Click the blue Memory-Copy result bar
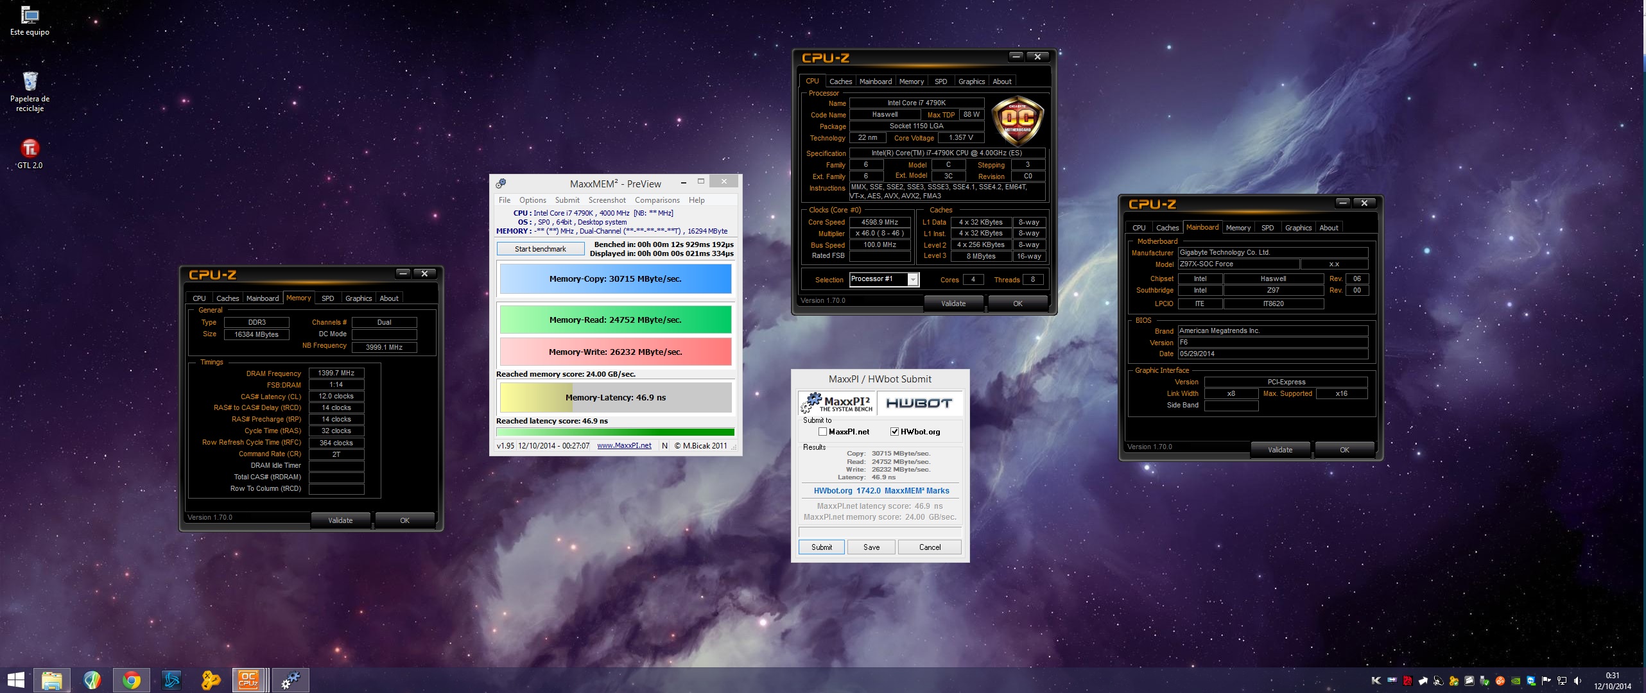Image resolution: width=1646 pixels, height=693 pixels. pyautogui.click(x=616, y=279)
